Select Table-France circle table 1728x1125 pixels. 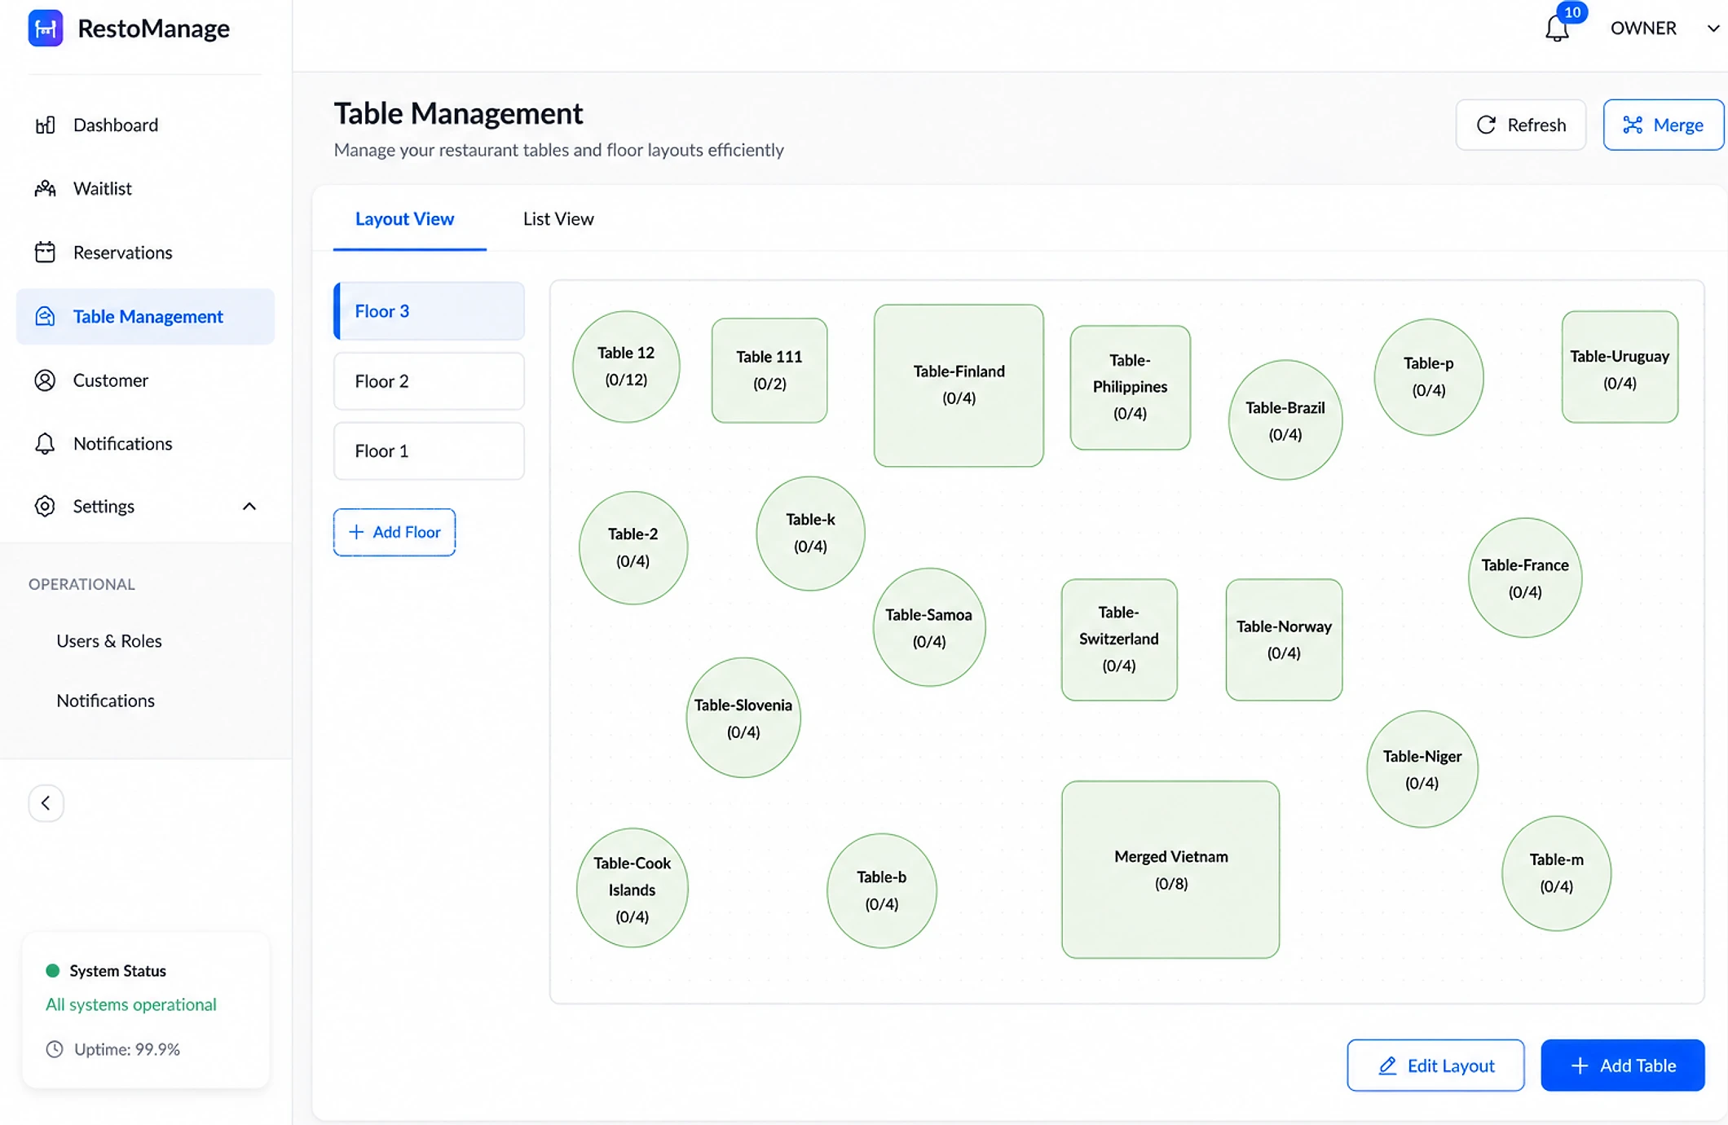pyautogui.click(x=1525, y=578)
